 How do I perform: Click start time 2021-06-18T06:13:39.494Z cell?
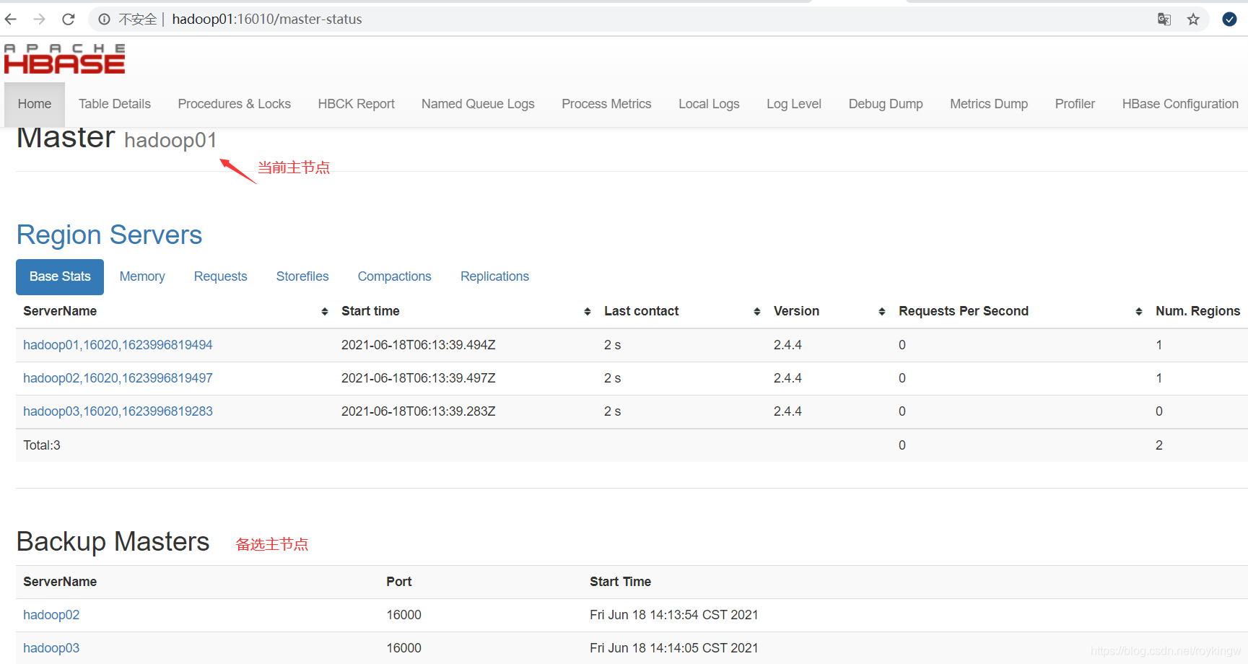[419, 345]
